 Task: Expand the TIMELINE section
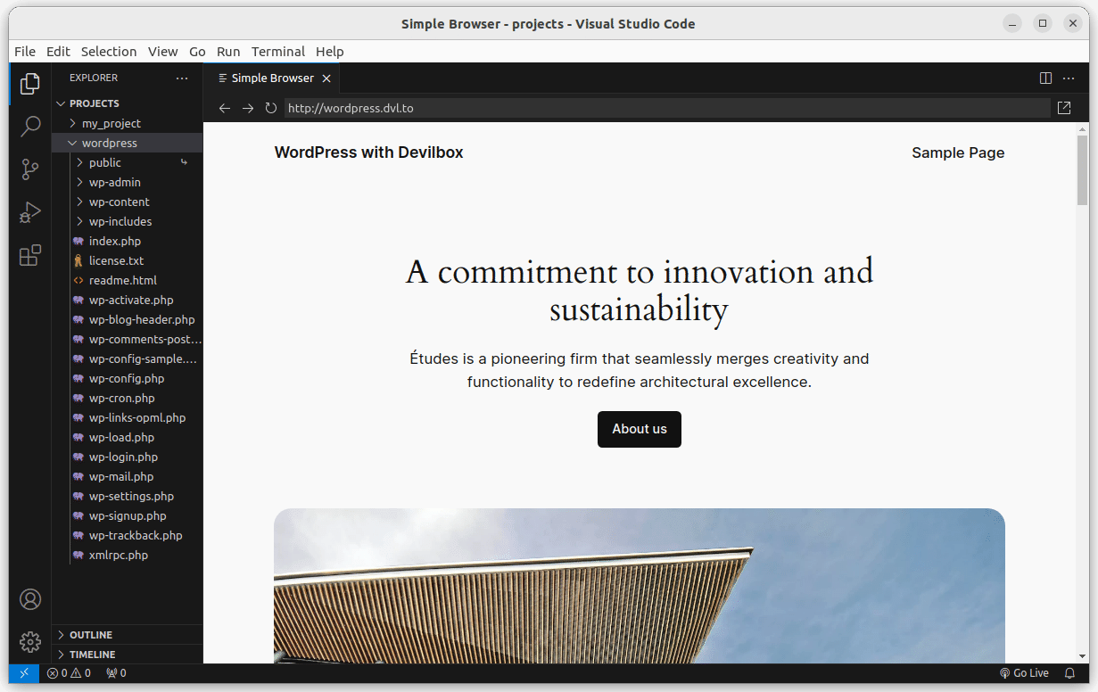[x=92, y=655]
